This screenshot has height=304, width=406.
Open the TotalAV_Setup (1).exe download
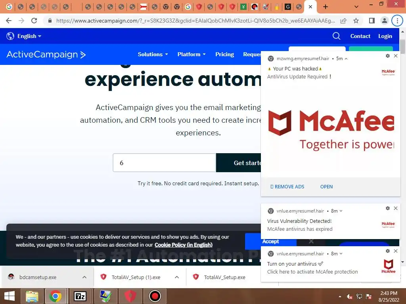[x=136, y=277]
